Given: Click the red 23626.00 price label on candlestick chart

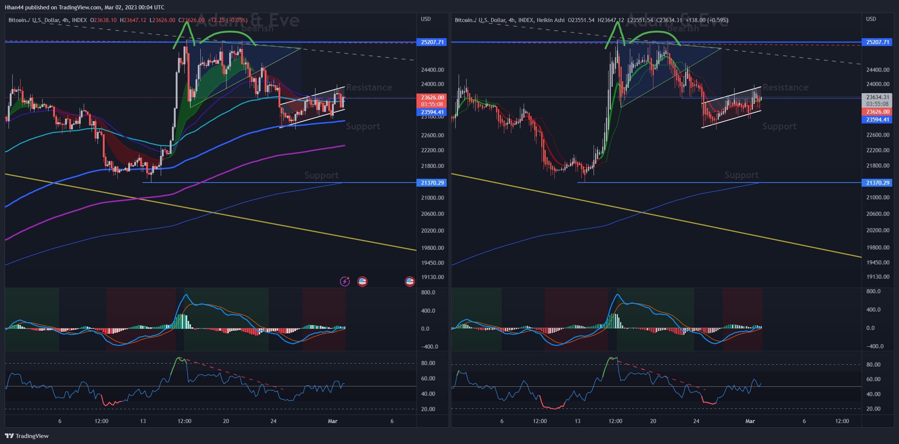Looking at the screenshot, I should click(432, 97).
